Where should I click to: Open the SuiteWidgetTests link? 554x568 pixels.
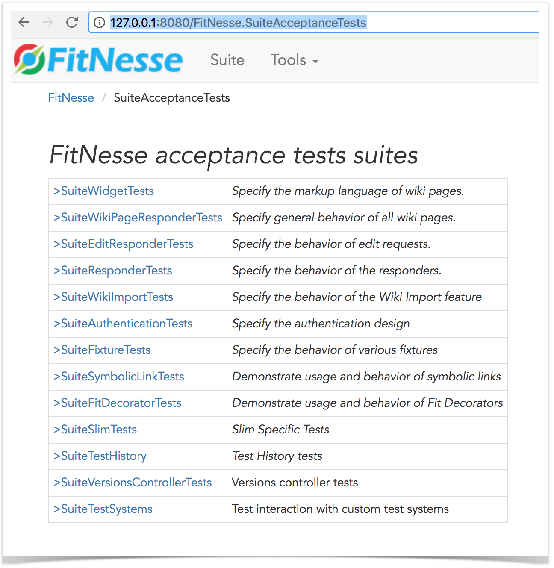tap(103, 191)
